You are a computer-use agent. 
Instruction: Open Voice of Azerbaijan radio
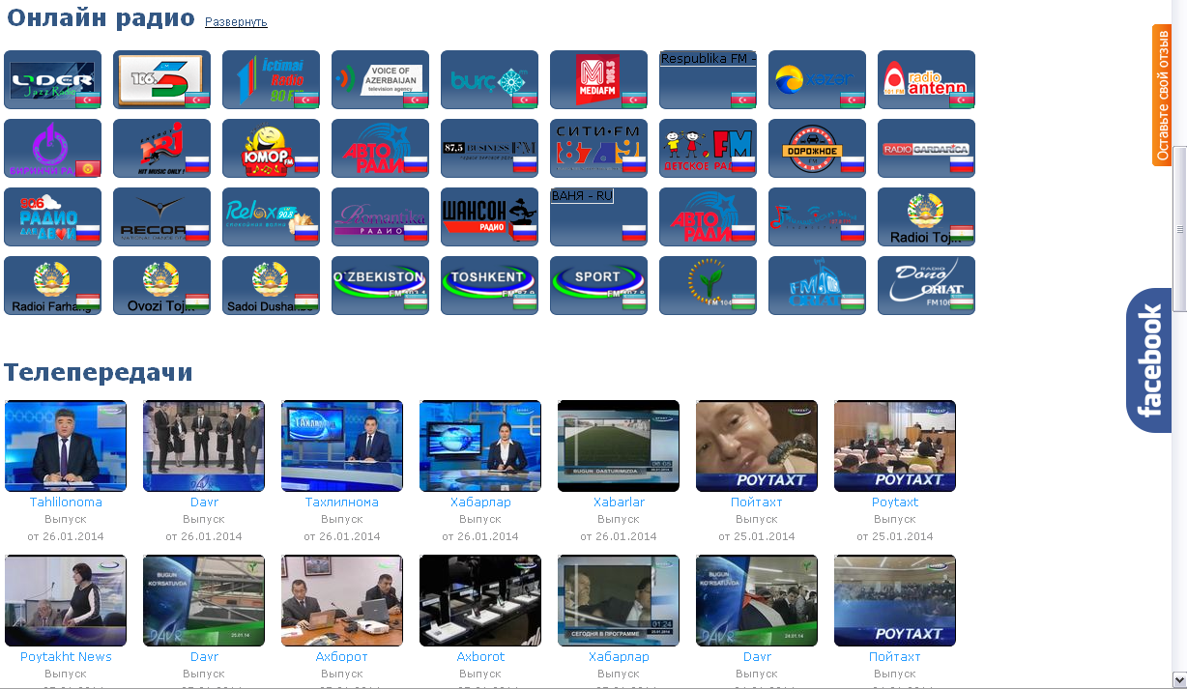(x=380, y=80)
